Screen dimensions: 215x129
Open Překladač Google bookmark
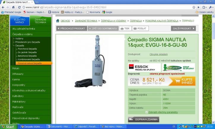(x=11, y=12)
